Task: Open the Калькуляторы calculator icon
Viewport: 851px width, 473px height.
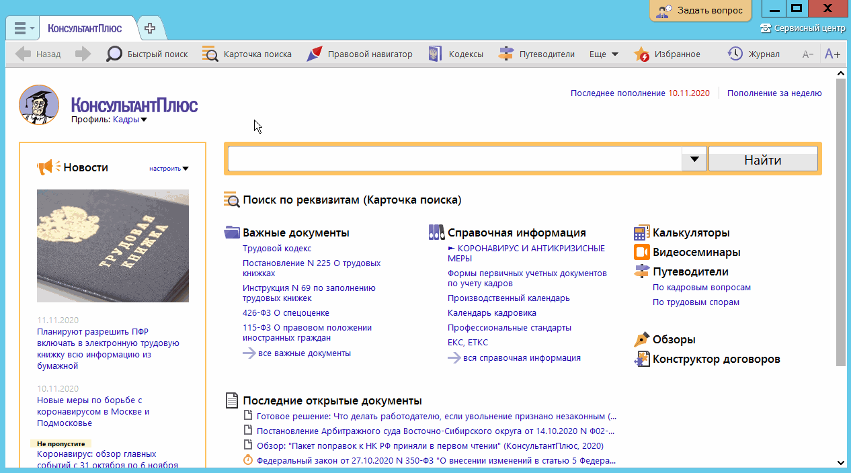Action: [642, 233]
